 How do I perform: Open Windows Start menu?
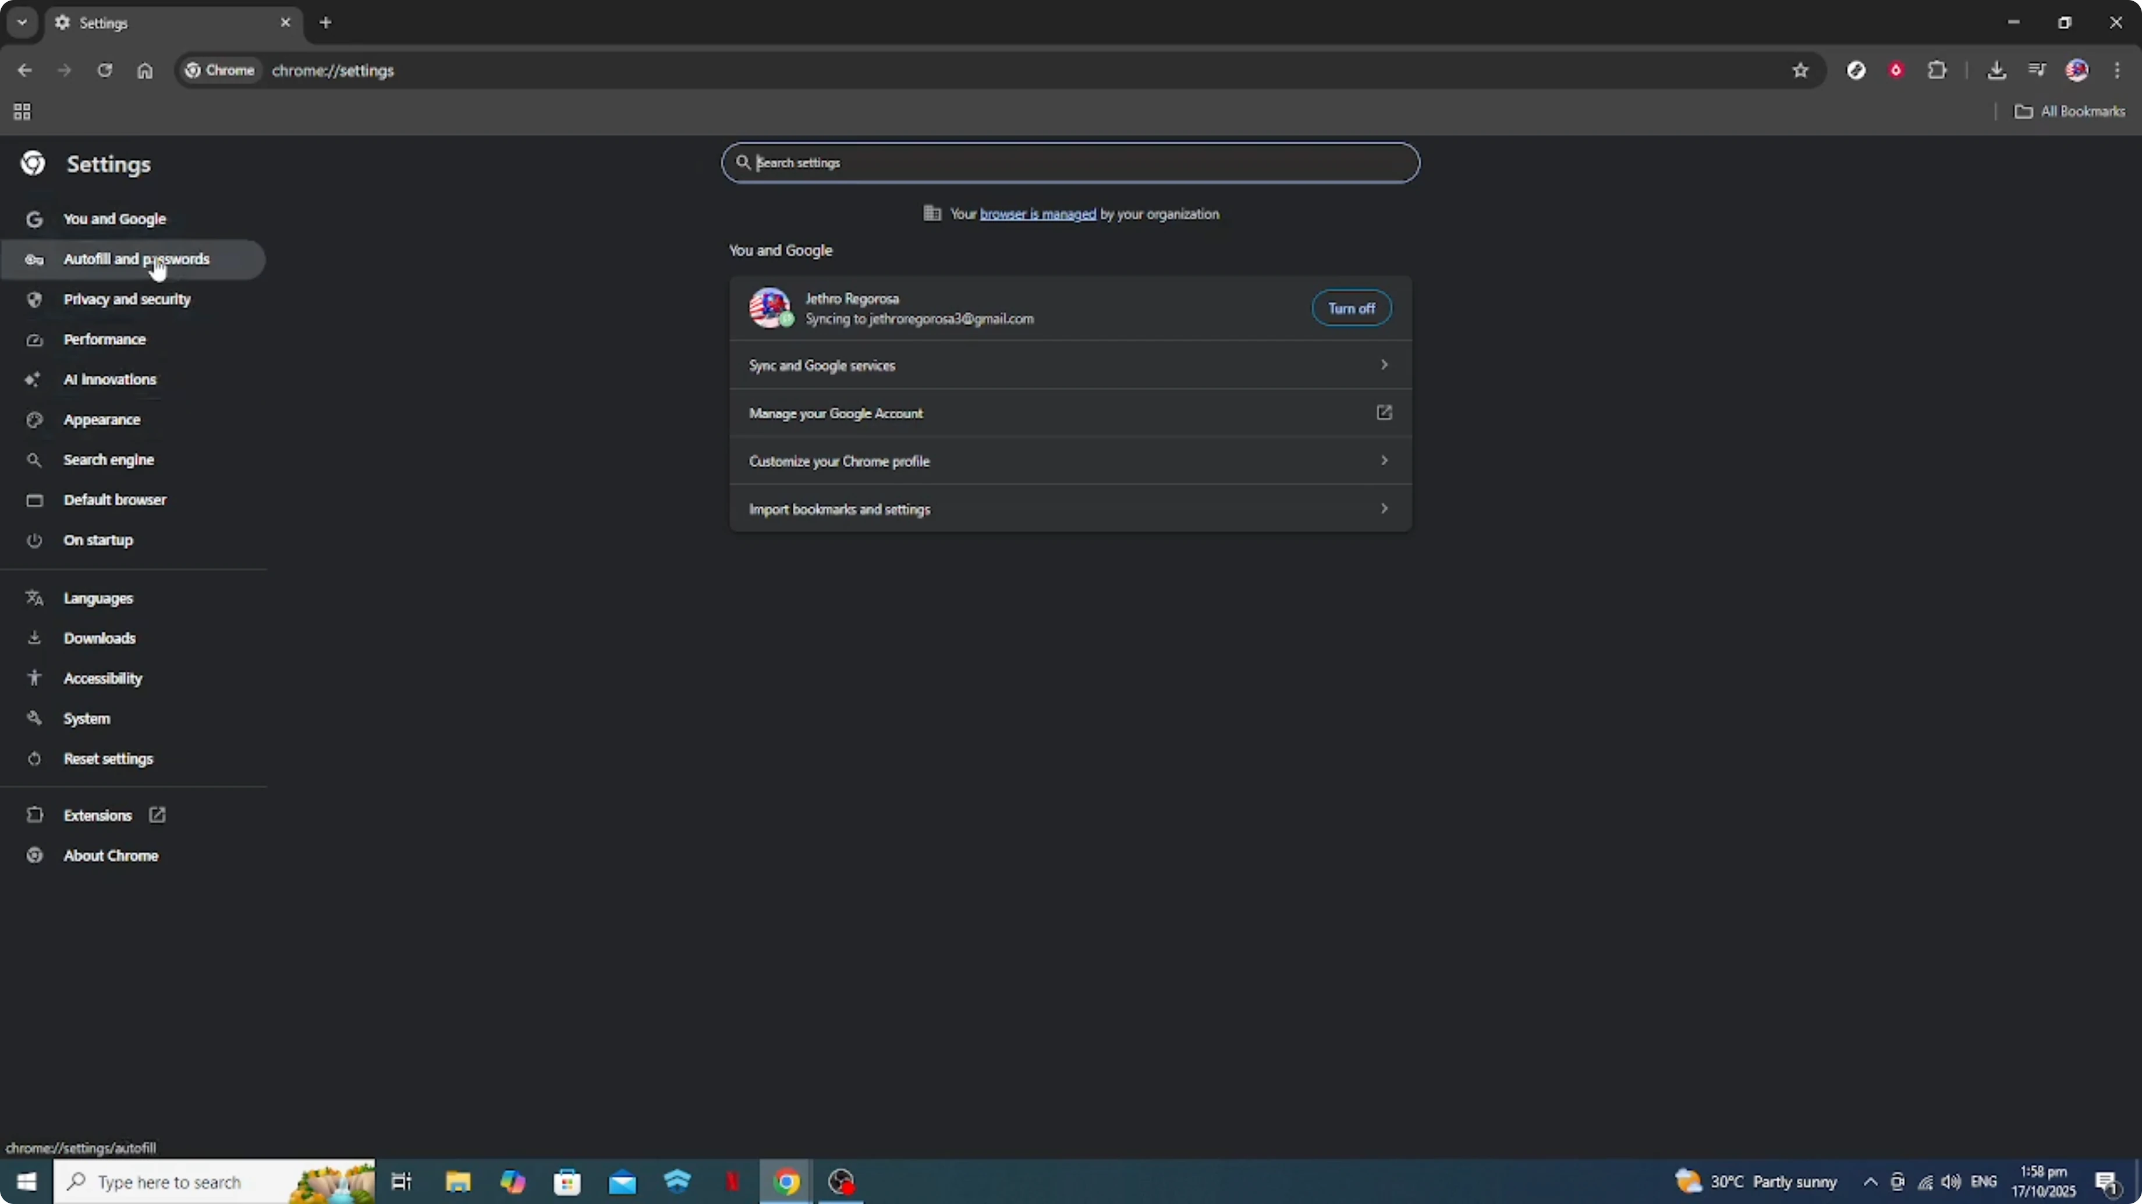click(27, 1181)
